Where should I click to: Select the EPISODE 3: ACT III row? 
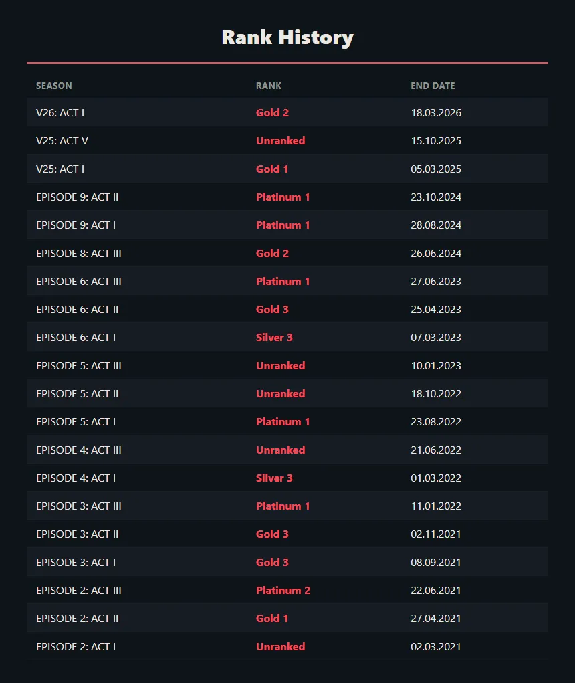click(x=287, y=506)
